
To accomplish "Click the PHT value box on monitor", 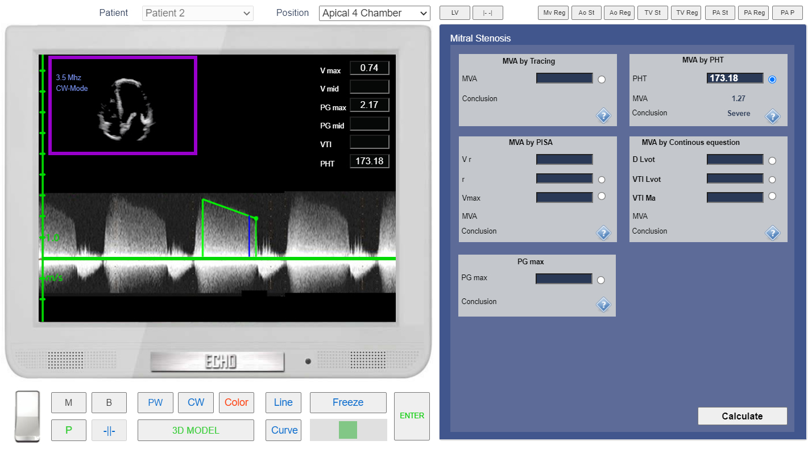I will [370, 161].
